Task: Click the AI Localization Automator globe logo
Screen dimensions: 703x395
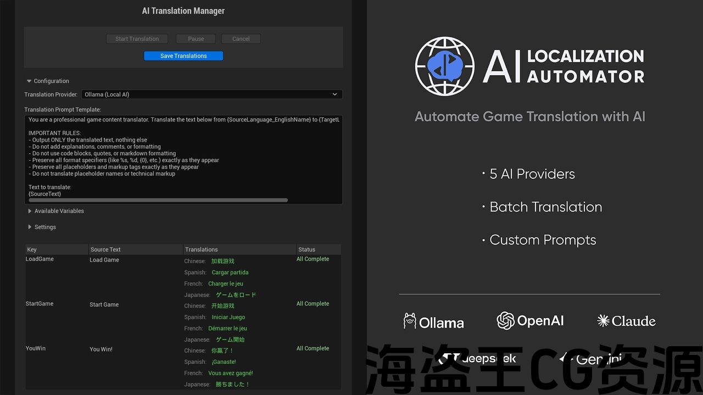Action: coord(444,66)
